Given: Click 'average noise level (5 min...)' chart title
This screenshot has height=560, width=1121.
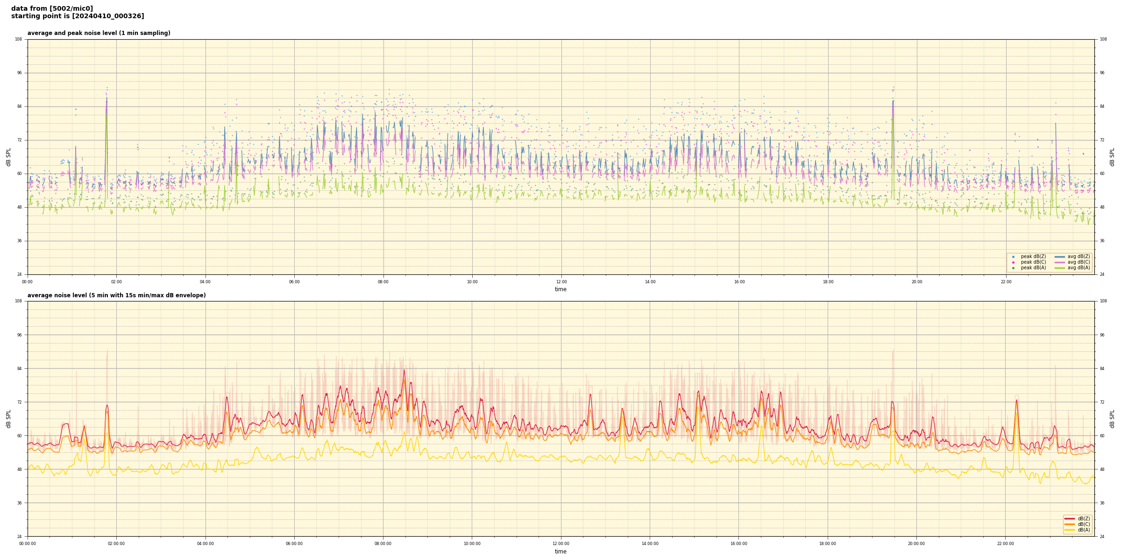Looking at the screenshot, I should point(116,295).
